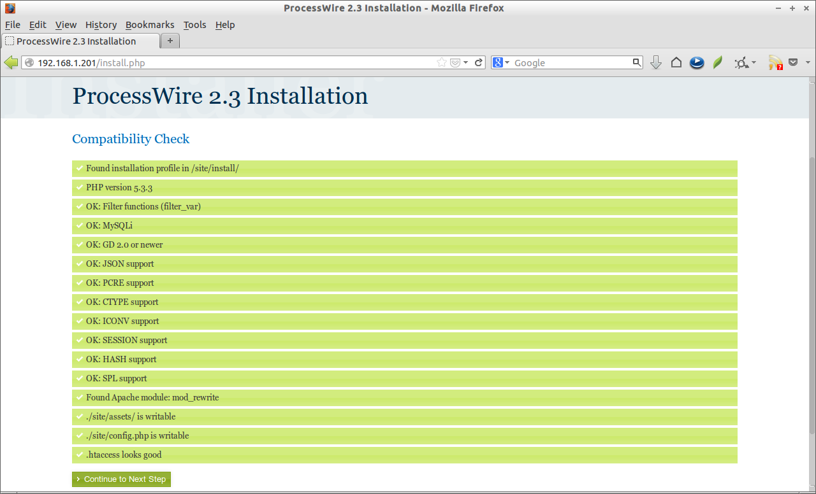Click 'OK: ICONV support' row
Screen dimensions: 816x494
coord(405,321)
